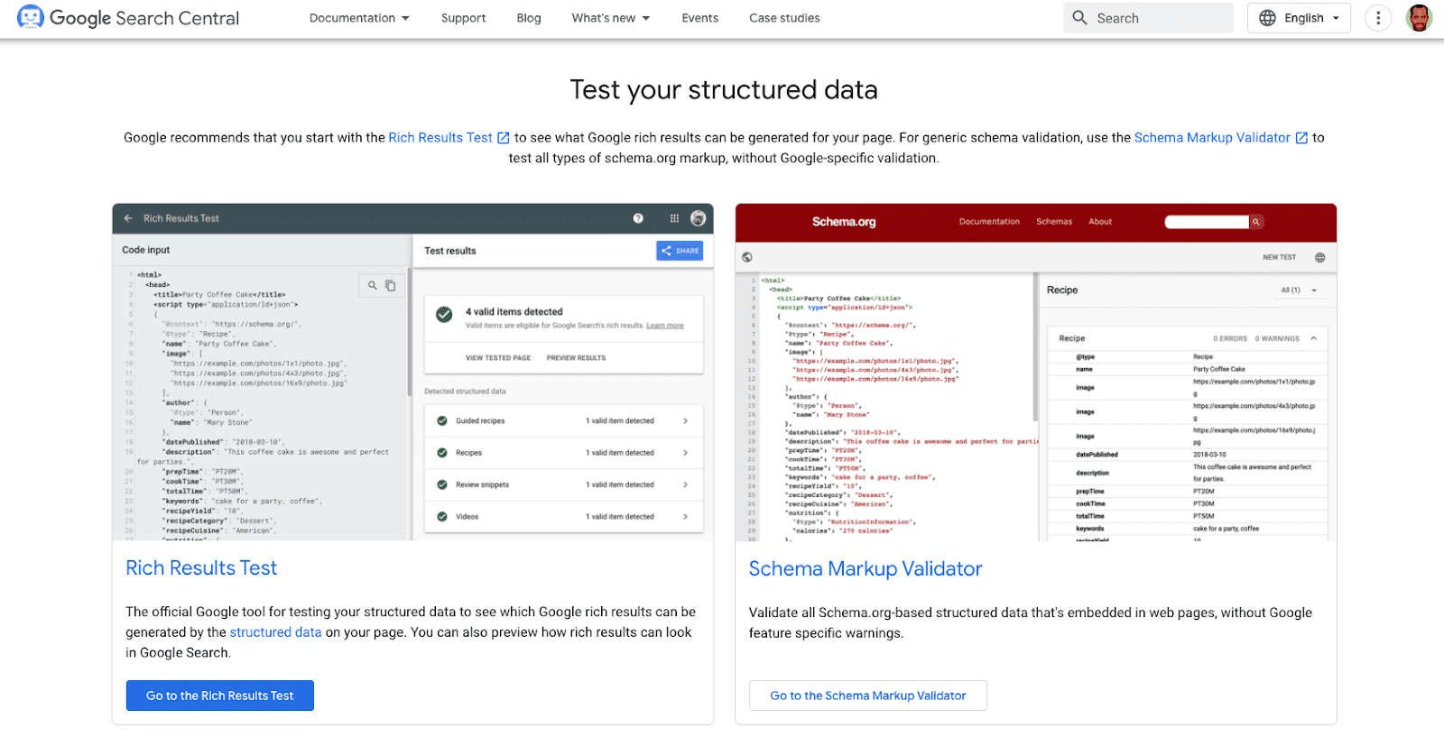
Task: Open the Documentation dropdown menu
Action: point(359,18)
